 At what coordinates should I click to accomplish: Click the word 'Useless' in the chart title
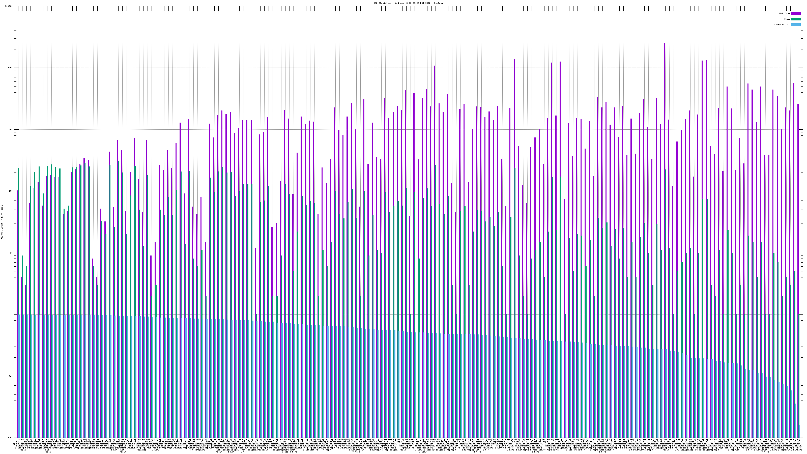click(438, 3)
